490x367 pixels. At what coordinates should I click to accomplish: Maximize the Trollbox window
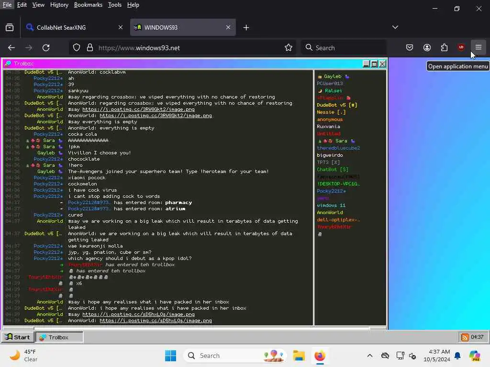tap(374, 64)
